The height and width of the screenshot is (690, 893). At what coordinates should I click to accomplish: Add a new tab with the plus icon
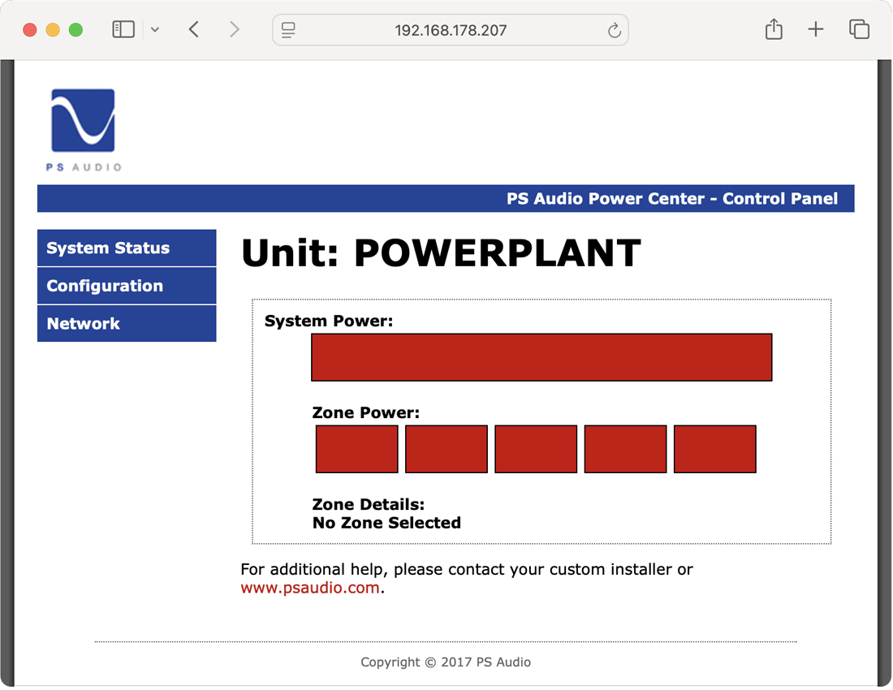point(816,29)
